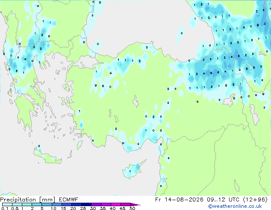
Task: Click the 'Fr' weekday label
Action: 158,200
